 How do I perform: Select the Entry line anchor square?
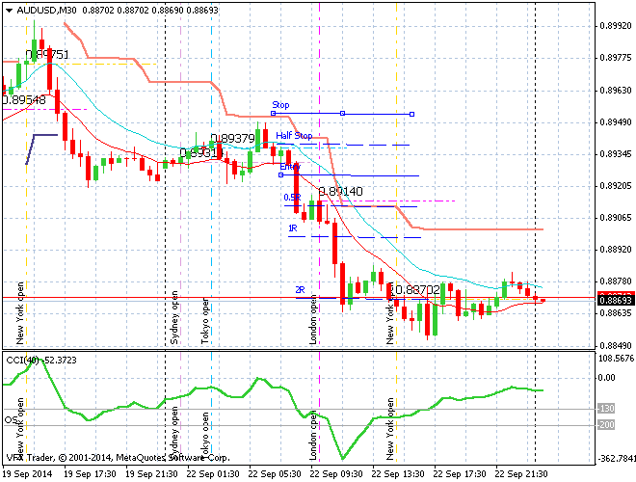pos(280,175)
